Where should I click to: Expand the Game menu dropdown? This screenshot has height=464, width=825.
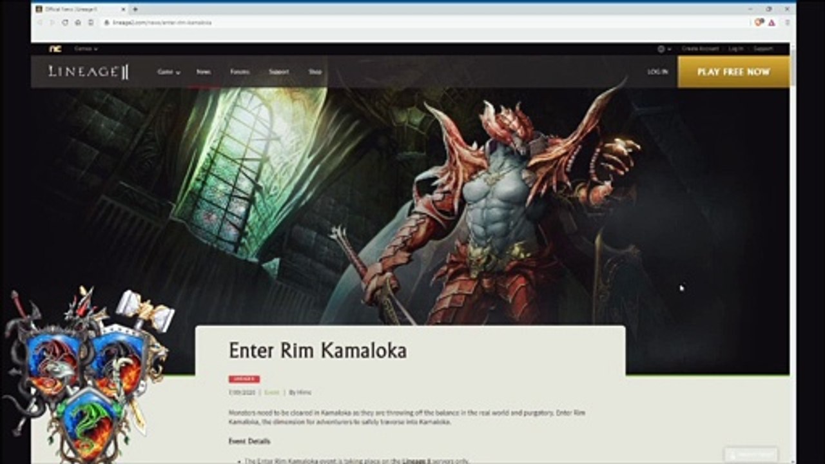169,72
